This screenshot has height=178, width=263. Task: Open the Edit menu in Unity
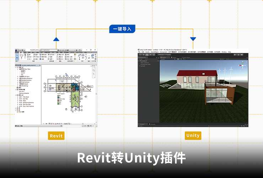click(x=143, y=52)
